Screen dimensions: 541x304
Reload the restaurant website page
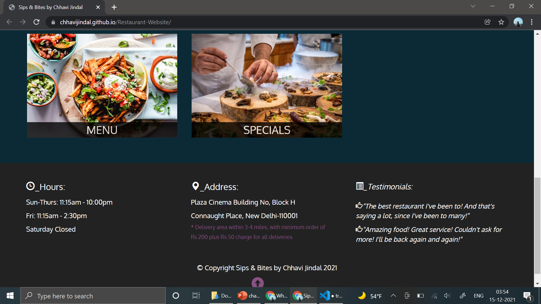pos(36,22)
